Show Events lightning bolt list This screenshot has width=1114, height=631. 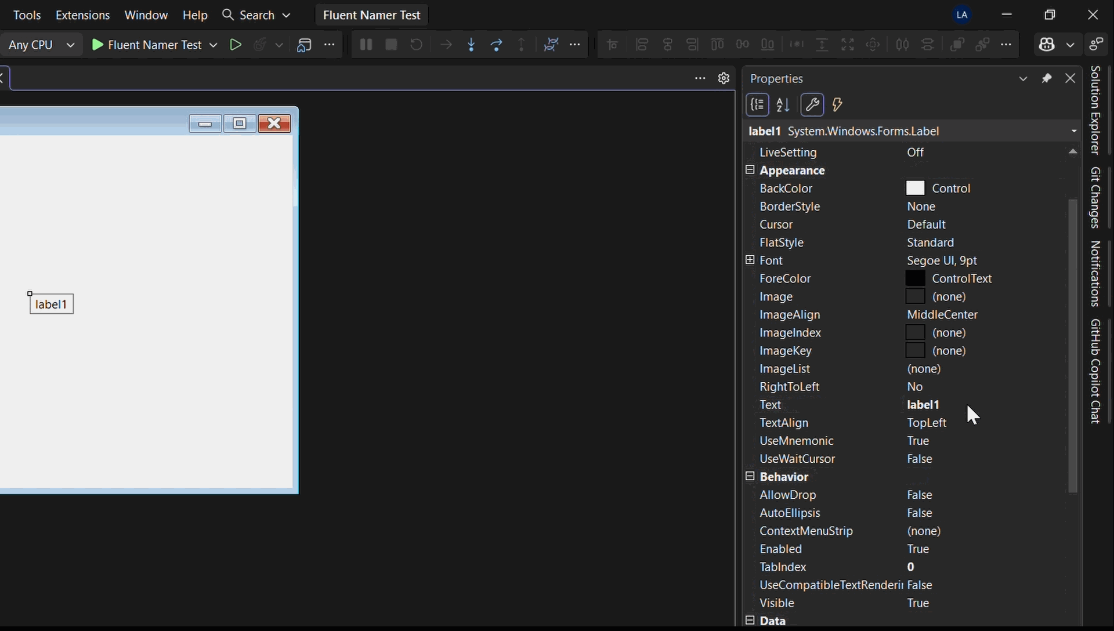pyautogui.click(x=837, y=105)
